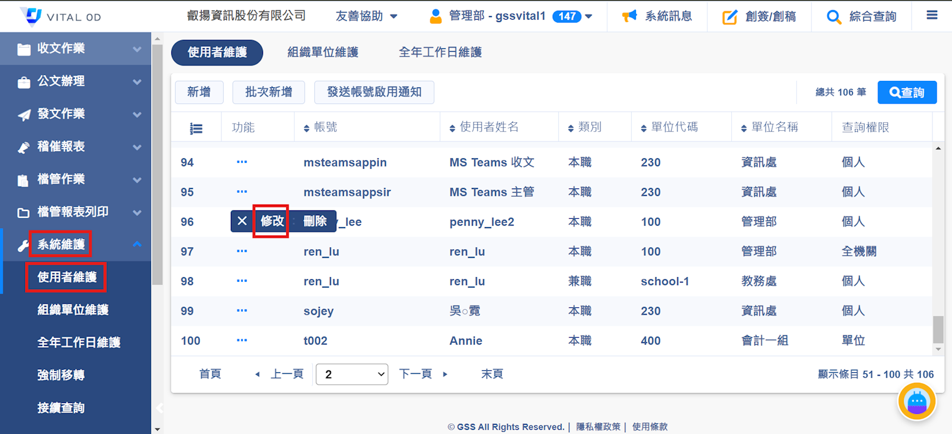
Task: Click the 系統維護 wrench icon
Action: (24, 246)
